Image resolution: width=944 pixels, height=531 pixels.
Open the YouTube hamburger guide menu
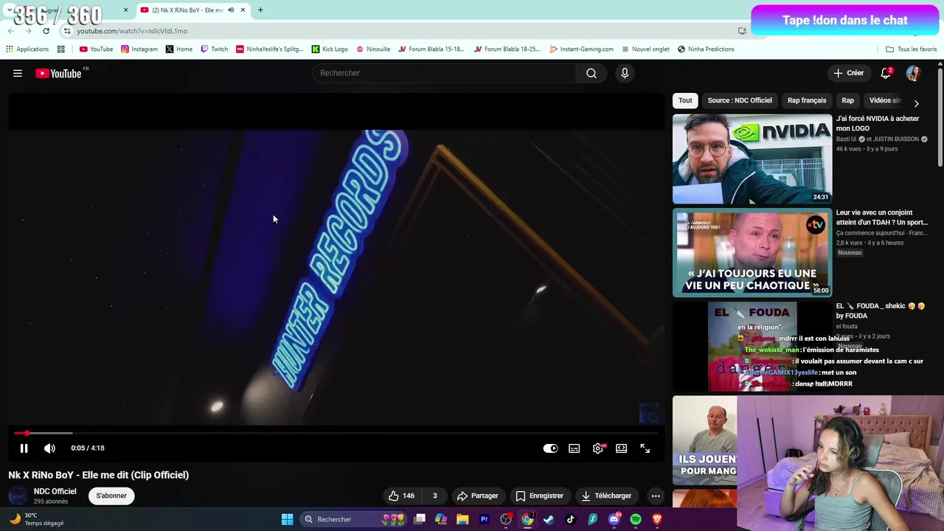18,73
